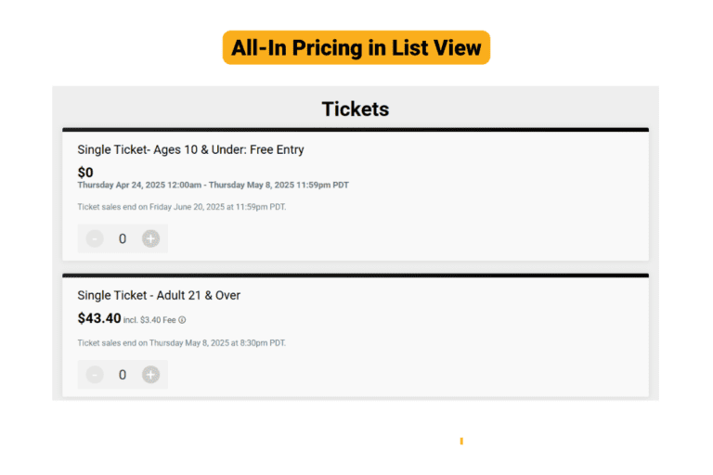Image resolution: width=713 pixels, height=475 pixels.
Task: Click the Tickets section heading
Action: click(356, 109)
